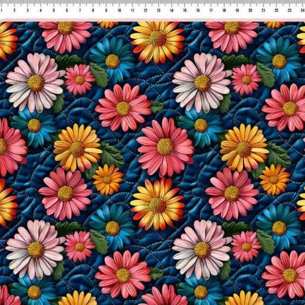Click the large pink daisy at image center

point(165,146)
